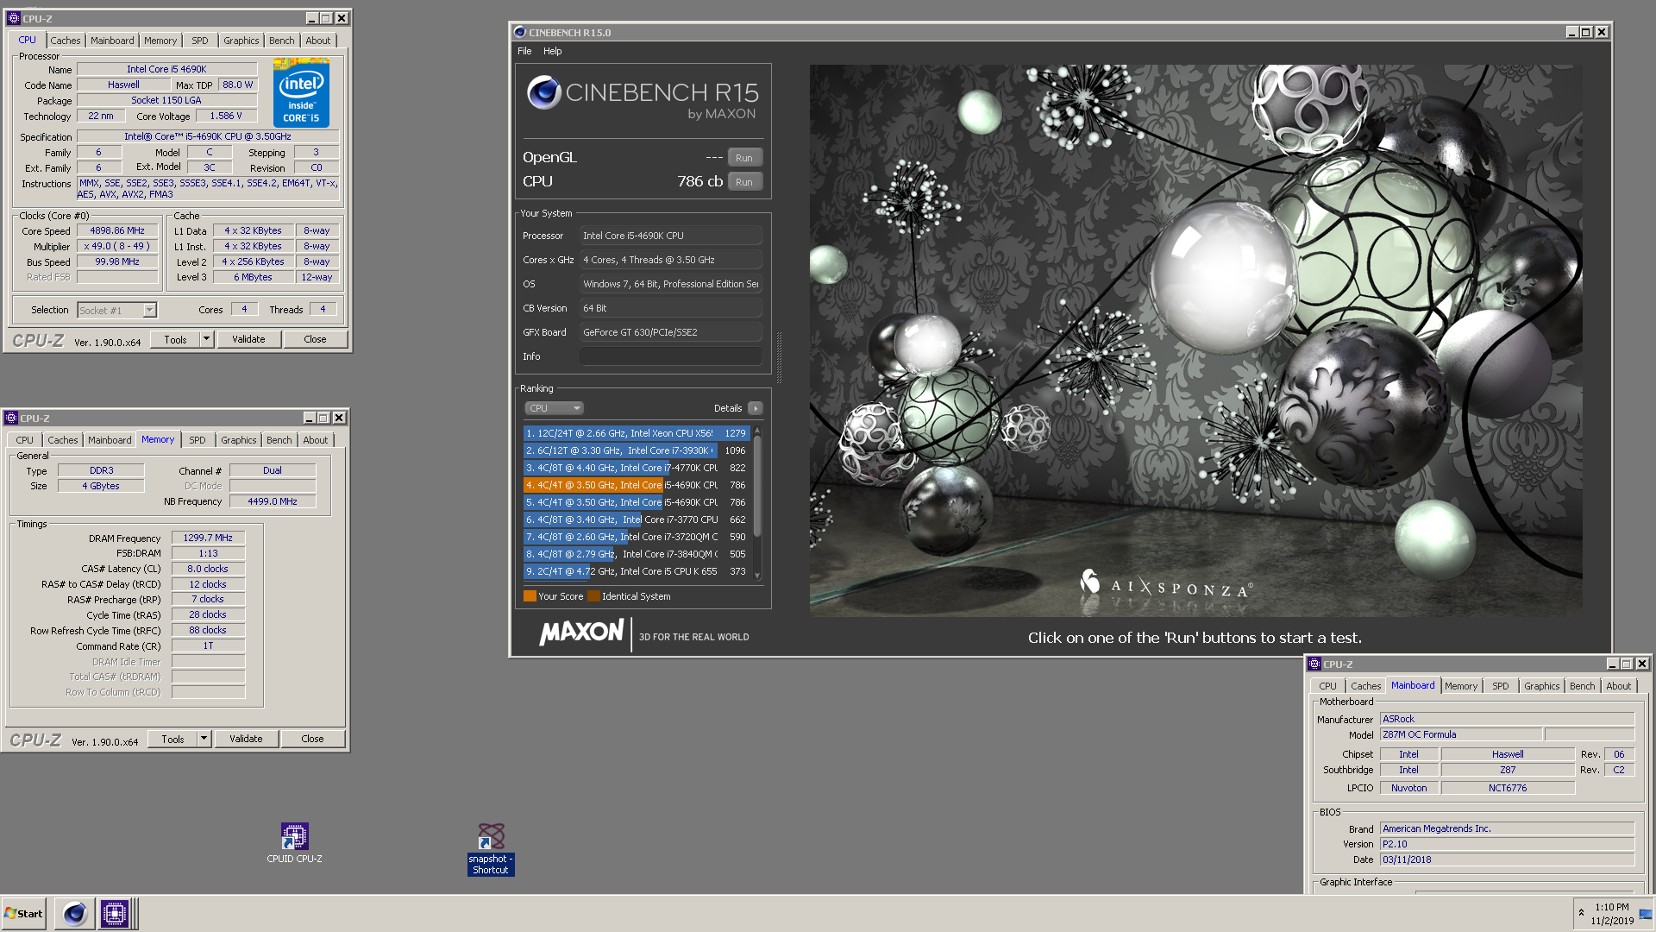
Task: Click the Cinebench icon in the taskbar
Action: pyautogui.click(x=75, y=913)
